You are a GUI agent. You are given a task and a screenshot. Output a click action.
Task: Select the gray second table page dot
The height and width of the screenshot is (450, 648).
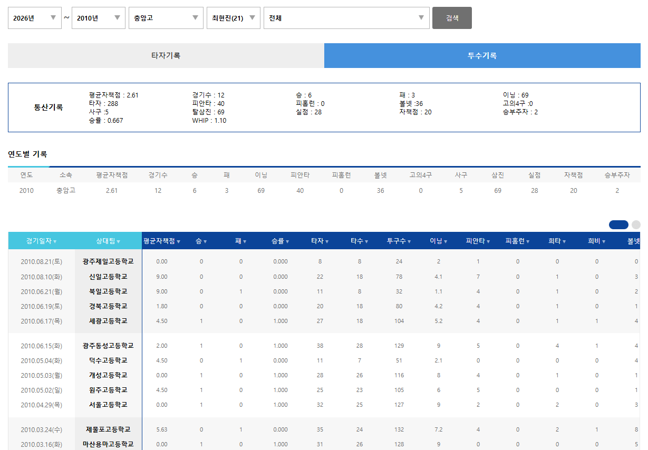coord(636,224)
